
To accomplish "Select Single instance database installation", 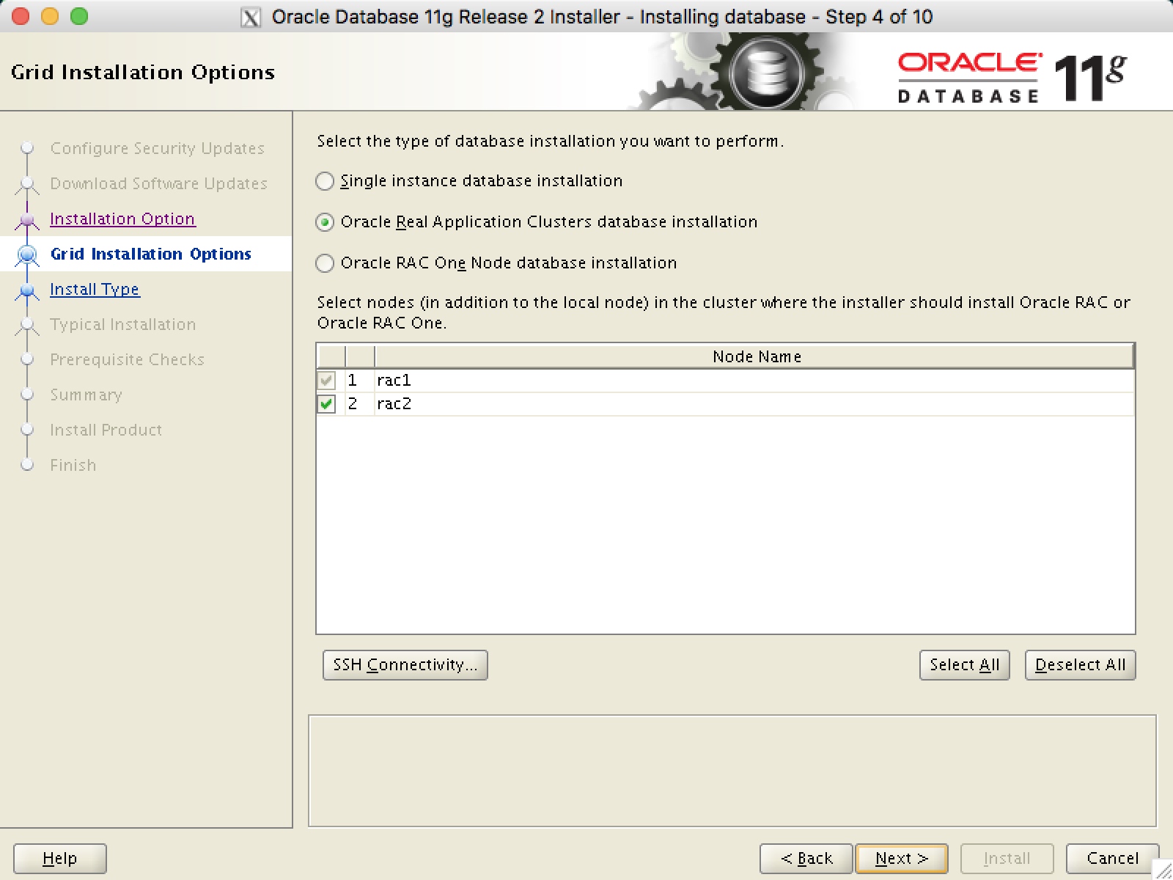I will pyautogui.click(x=325, y=181).
